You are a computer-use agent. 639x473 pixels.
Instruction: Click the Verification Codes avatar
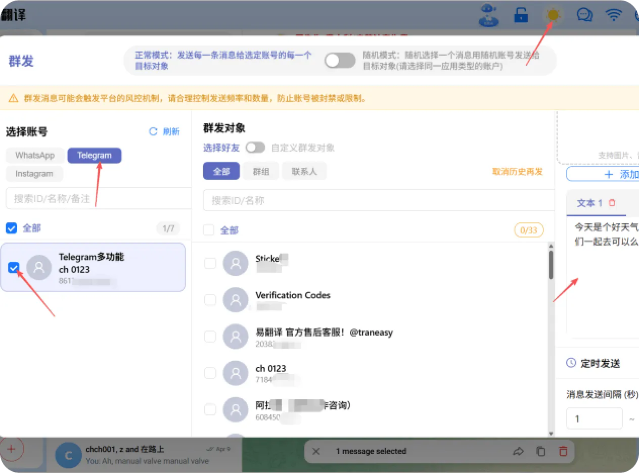pyautogui.click(x=235, y=300)
